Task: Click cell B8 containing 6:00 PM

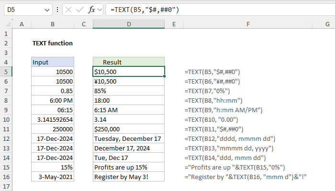Action: 53,100
